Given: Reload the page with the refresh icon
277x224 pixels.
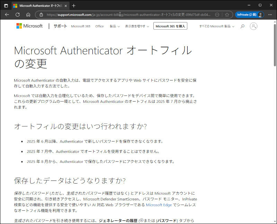Looking at the screenshot, I should [x=18, y=14].
